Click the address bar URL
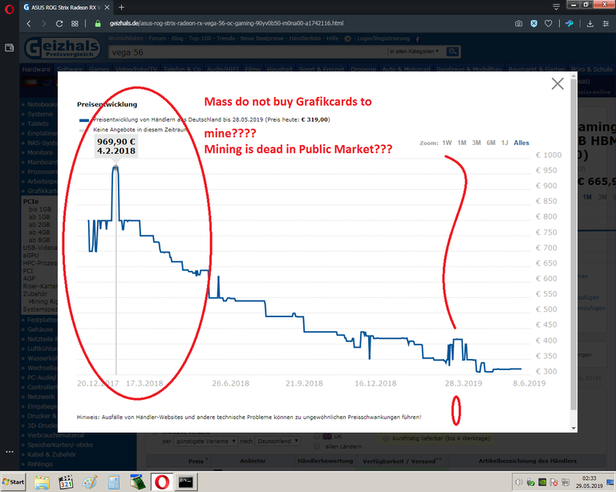Viewport: 616px width, 492px height. point(226,23)
